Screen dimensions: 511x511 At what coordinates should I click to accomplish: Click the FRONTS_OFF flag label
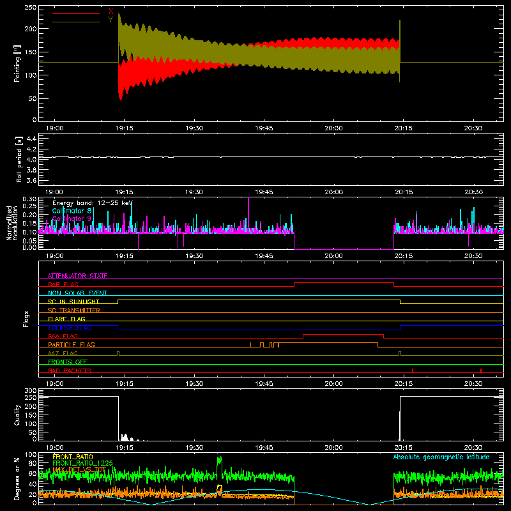pyautogui.click(x=68, y=362)
